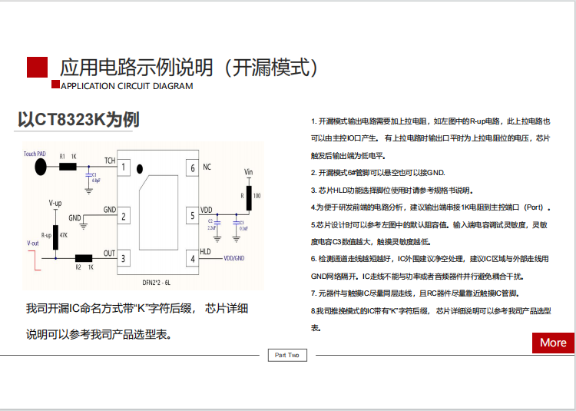The image size is (576, 411).
Task: Click the R-up 47K resistor symbol
Action: click(x=56, y=234)
